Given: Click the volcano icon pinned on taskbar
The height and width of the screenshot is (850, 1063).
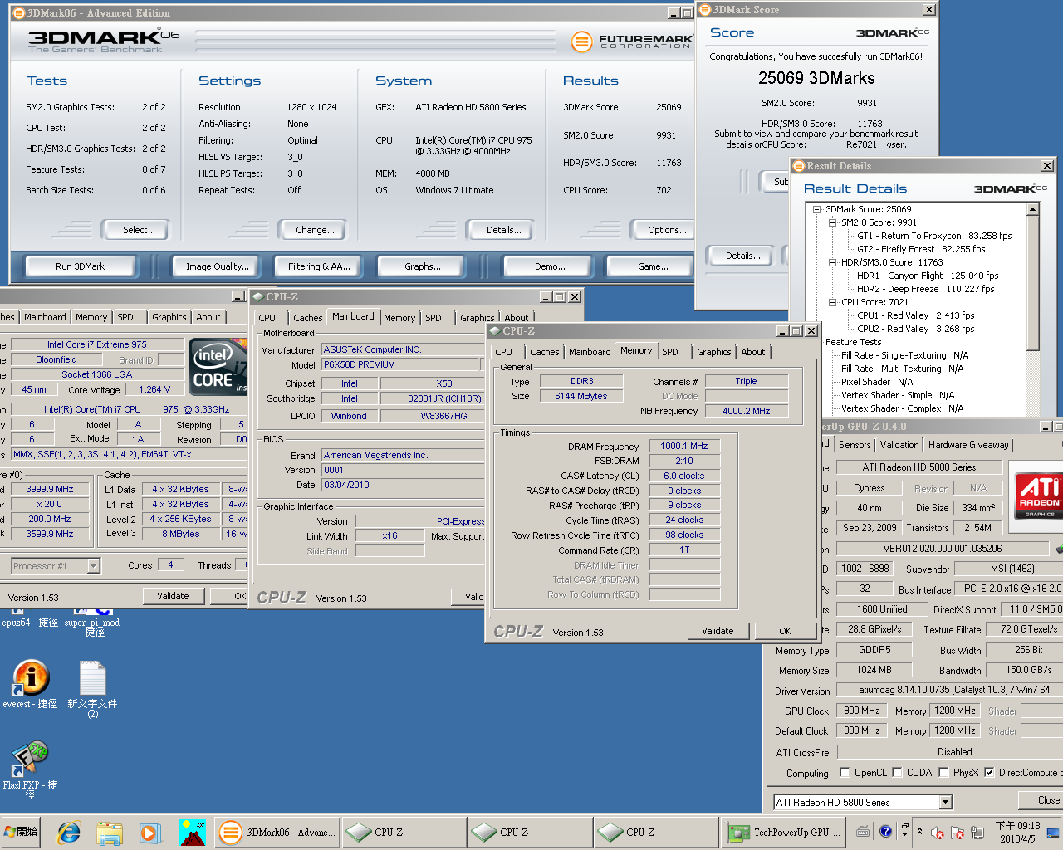Looking at the screenshot, I should click(192, 832).
